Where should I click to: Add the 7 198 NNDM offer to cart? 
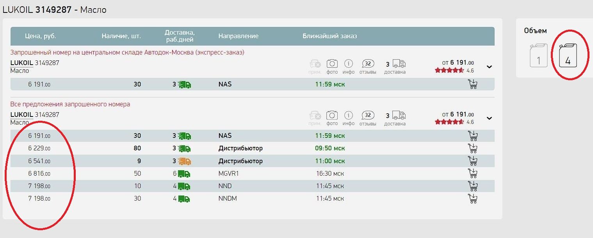[x=473, y=199]
